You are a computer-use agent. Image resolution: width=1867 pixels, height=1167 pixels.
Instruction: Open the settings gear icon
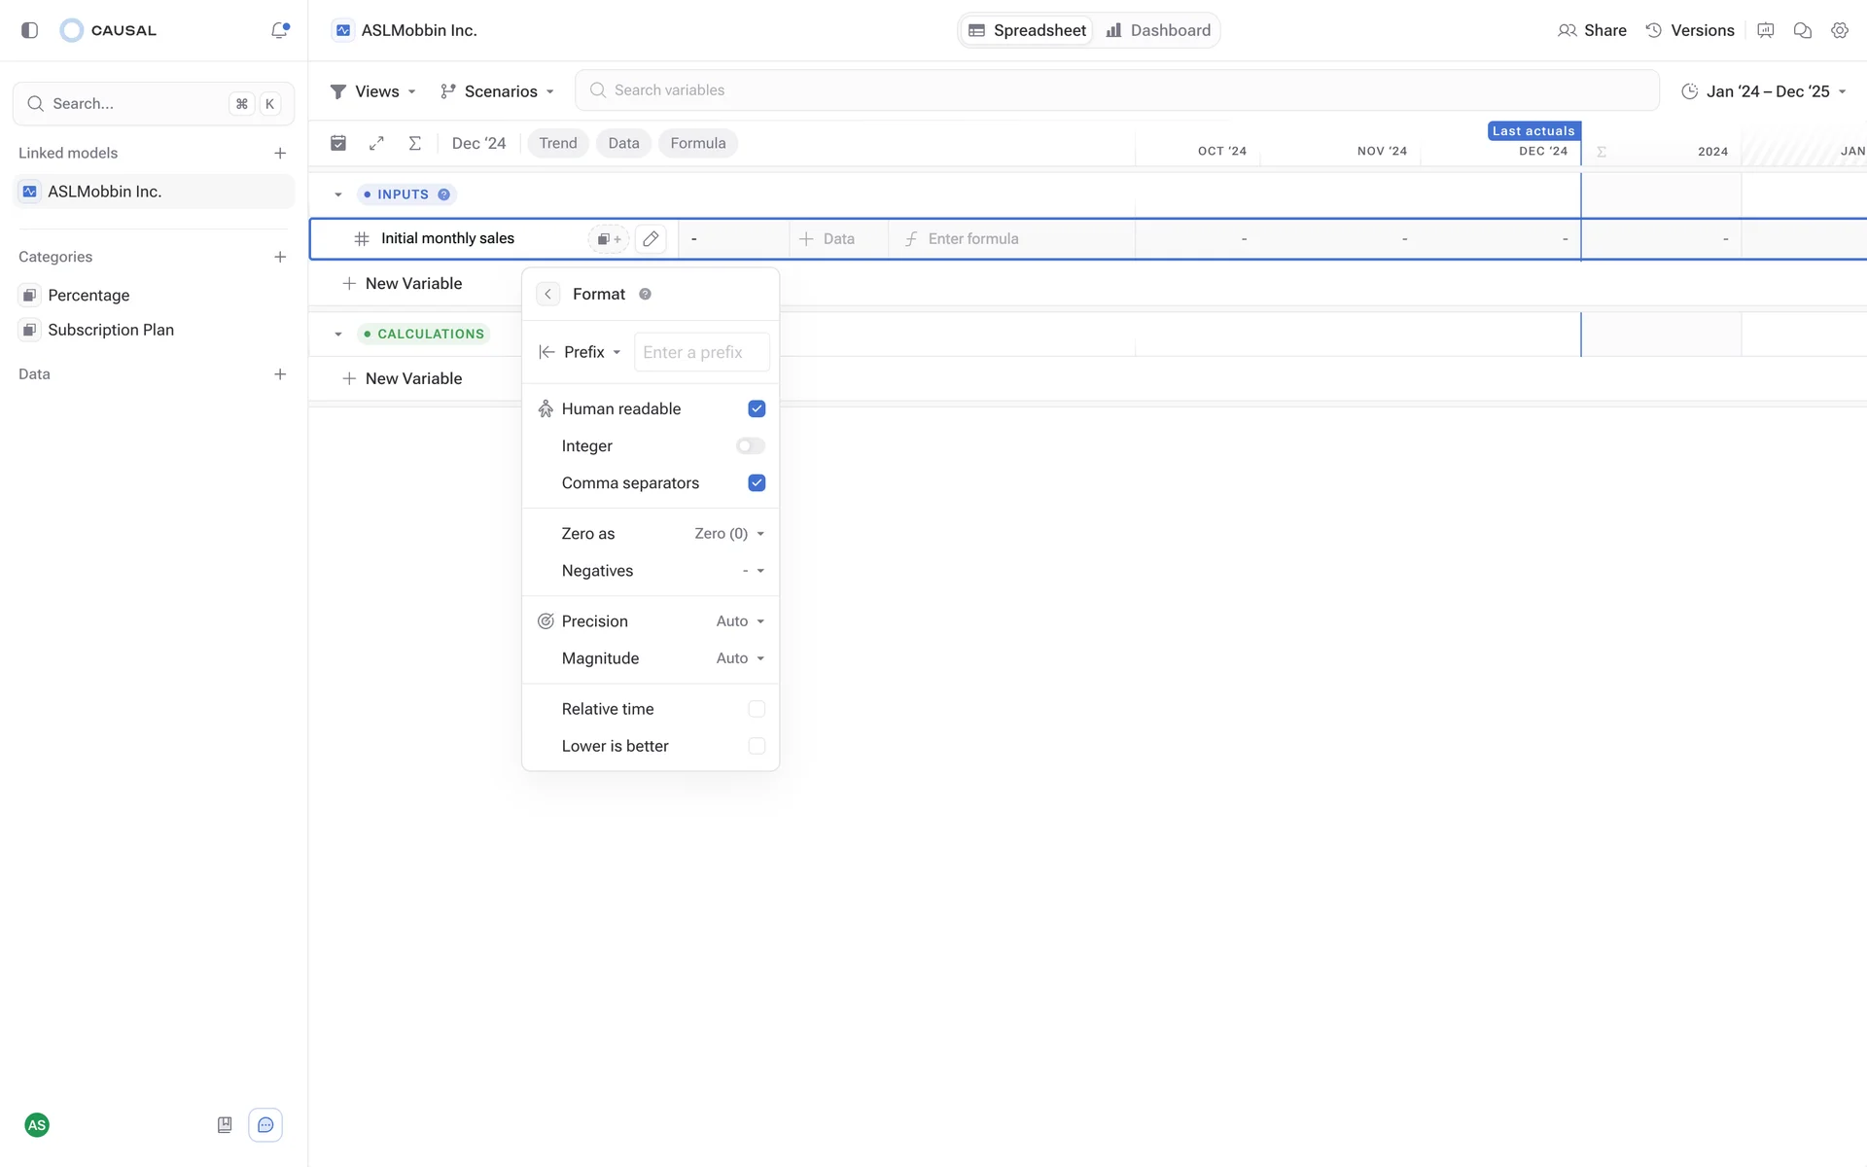(1839, 30)
